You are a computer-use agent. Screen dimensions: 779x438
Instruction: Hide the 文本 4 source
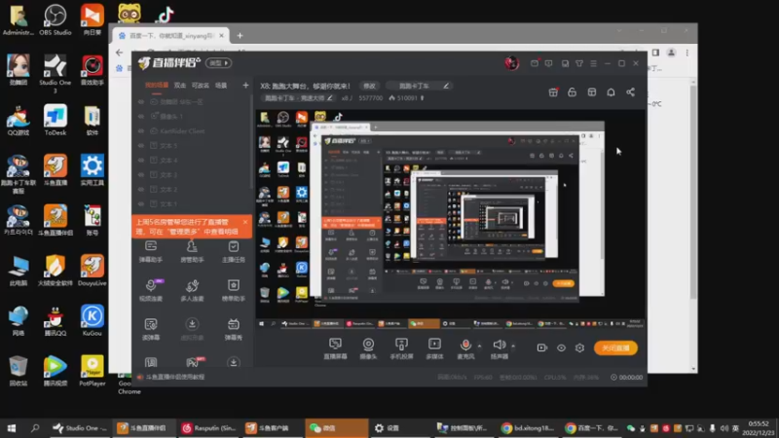click(x=141, y=161)
